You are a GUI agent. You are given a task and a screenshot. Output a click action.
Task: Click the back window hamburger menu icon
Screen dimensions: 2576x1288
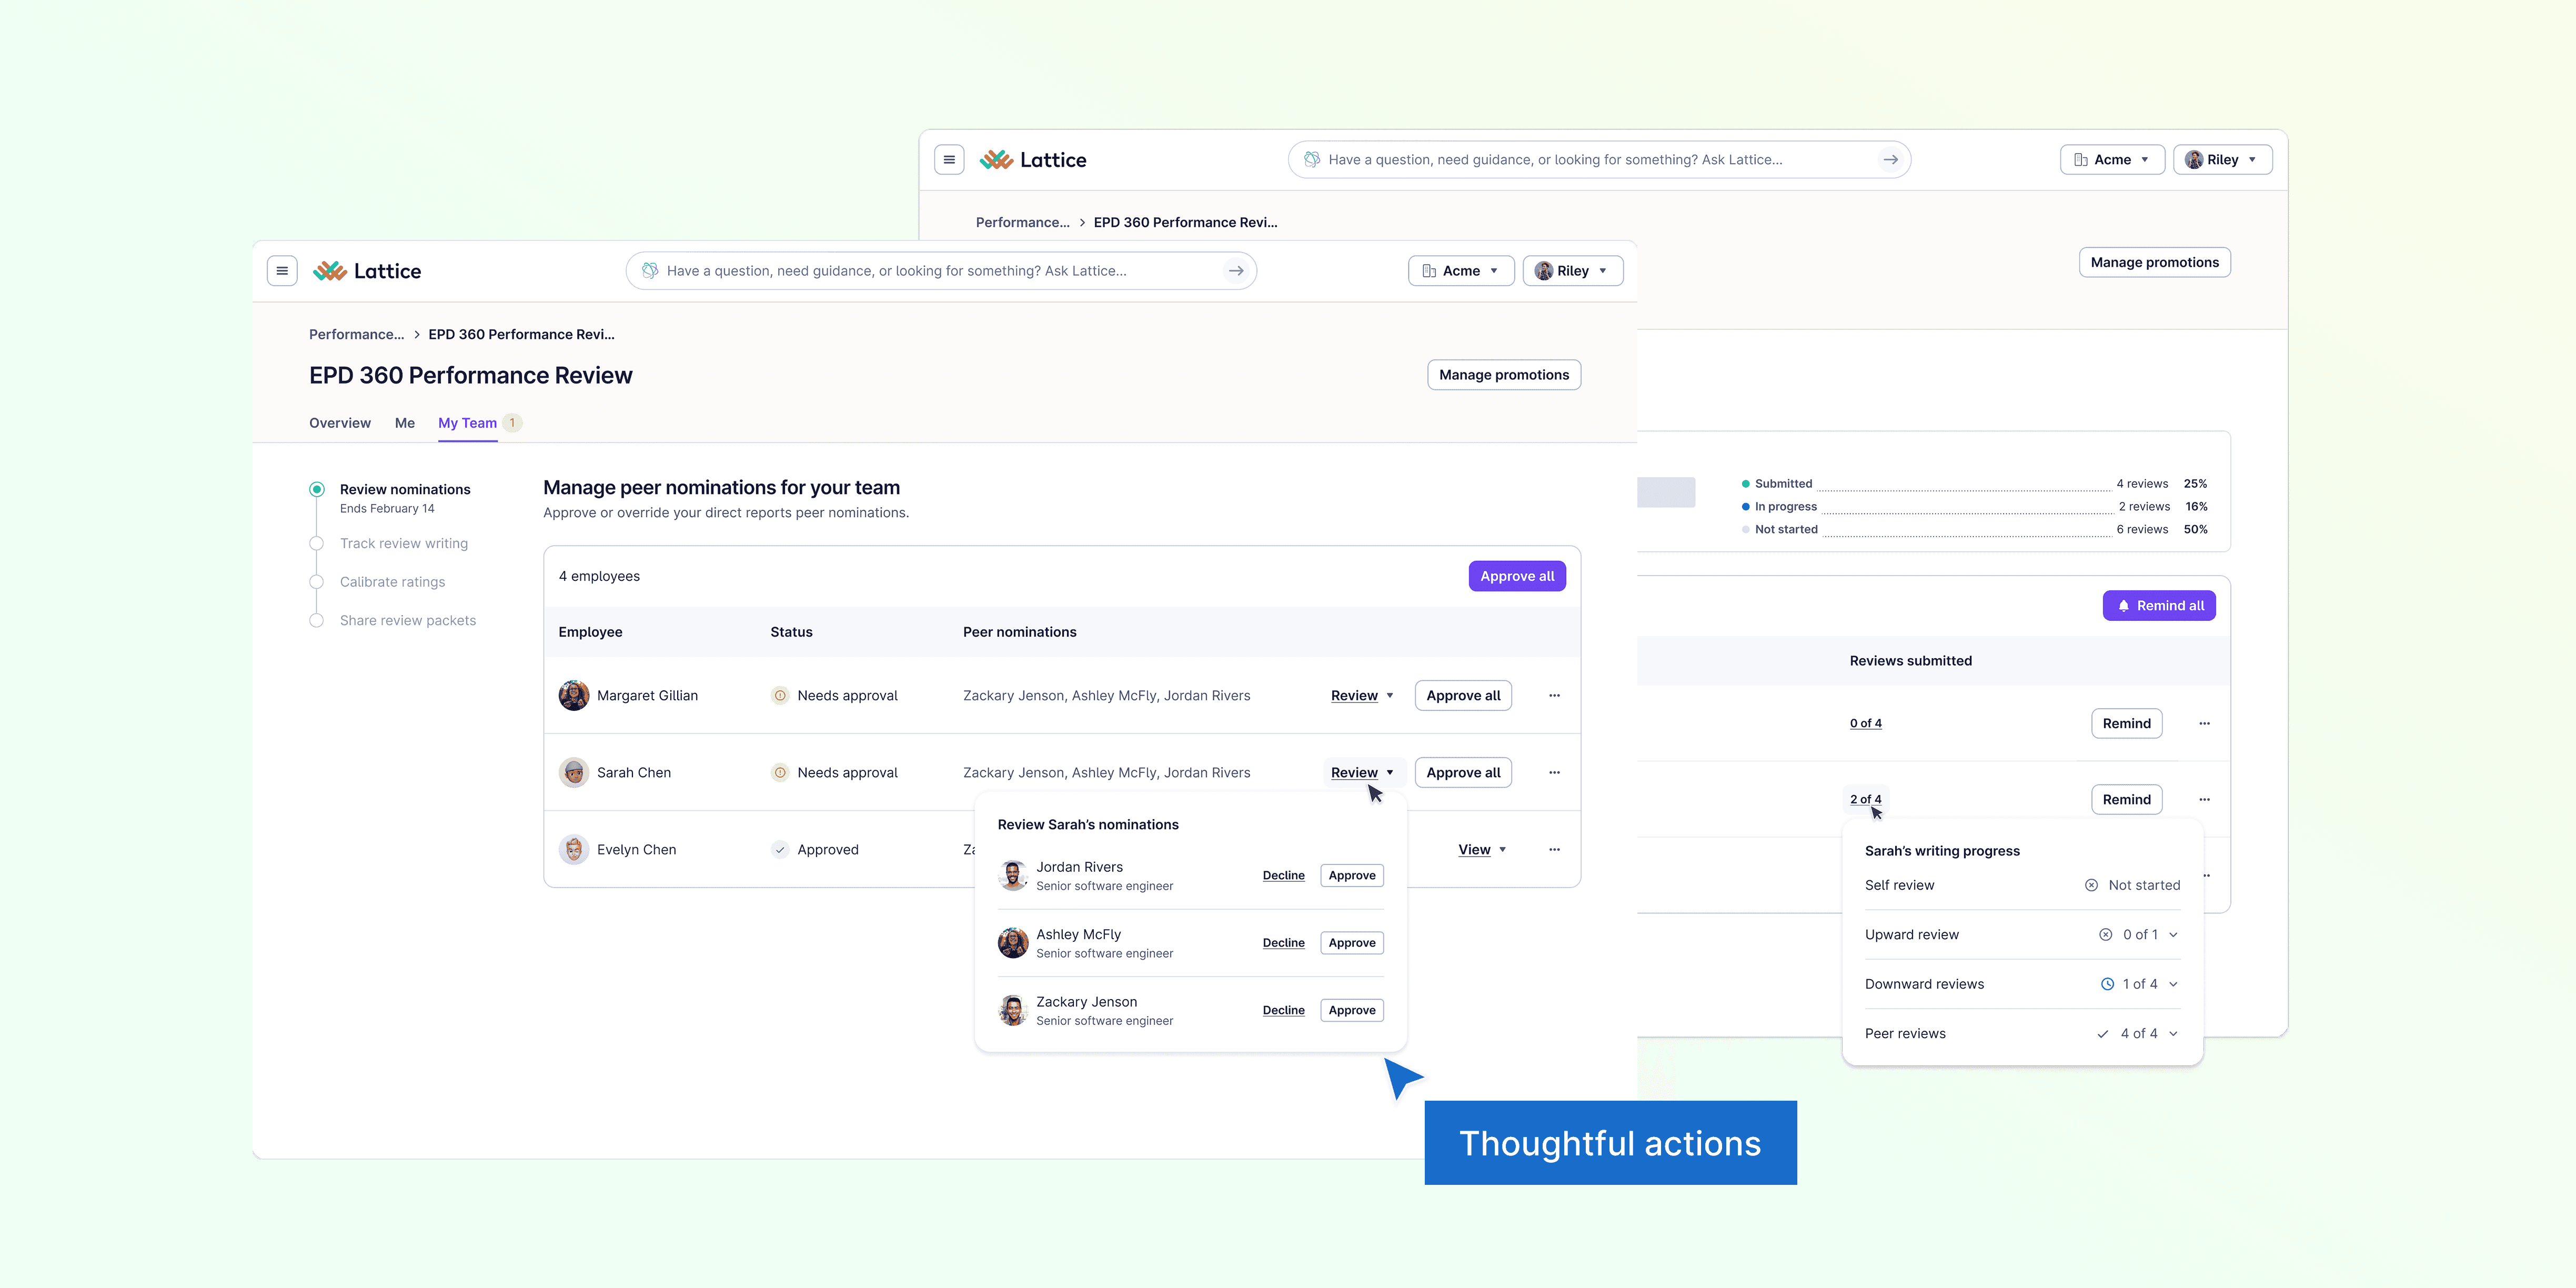tap(949, 160)
